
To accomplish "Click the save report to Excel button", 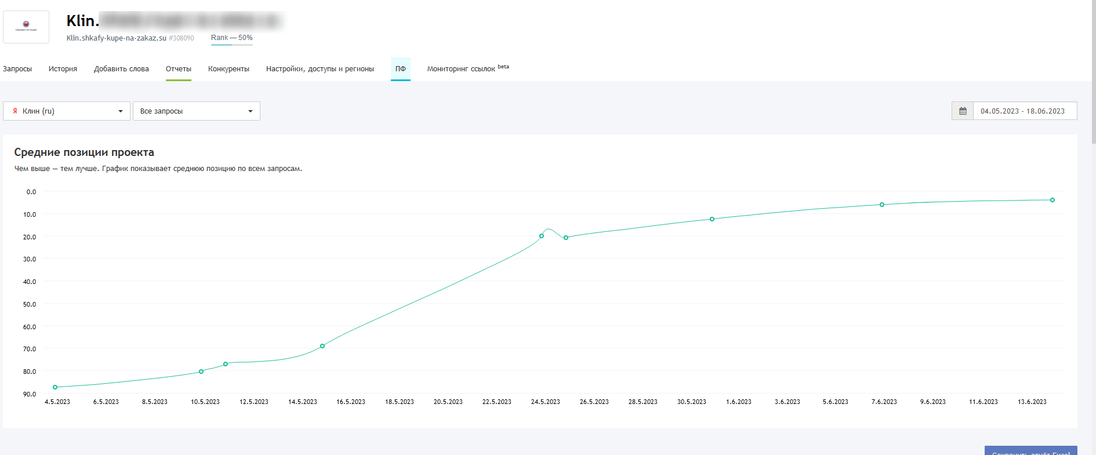I will pos(1030,451).
